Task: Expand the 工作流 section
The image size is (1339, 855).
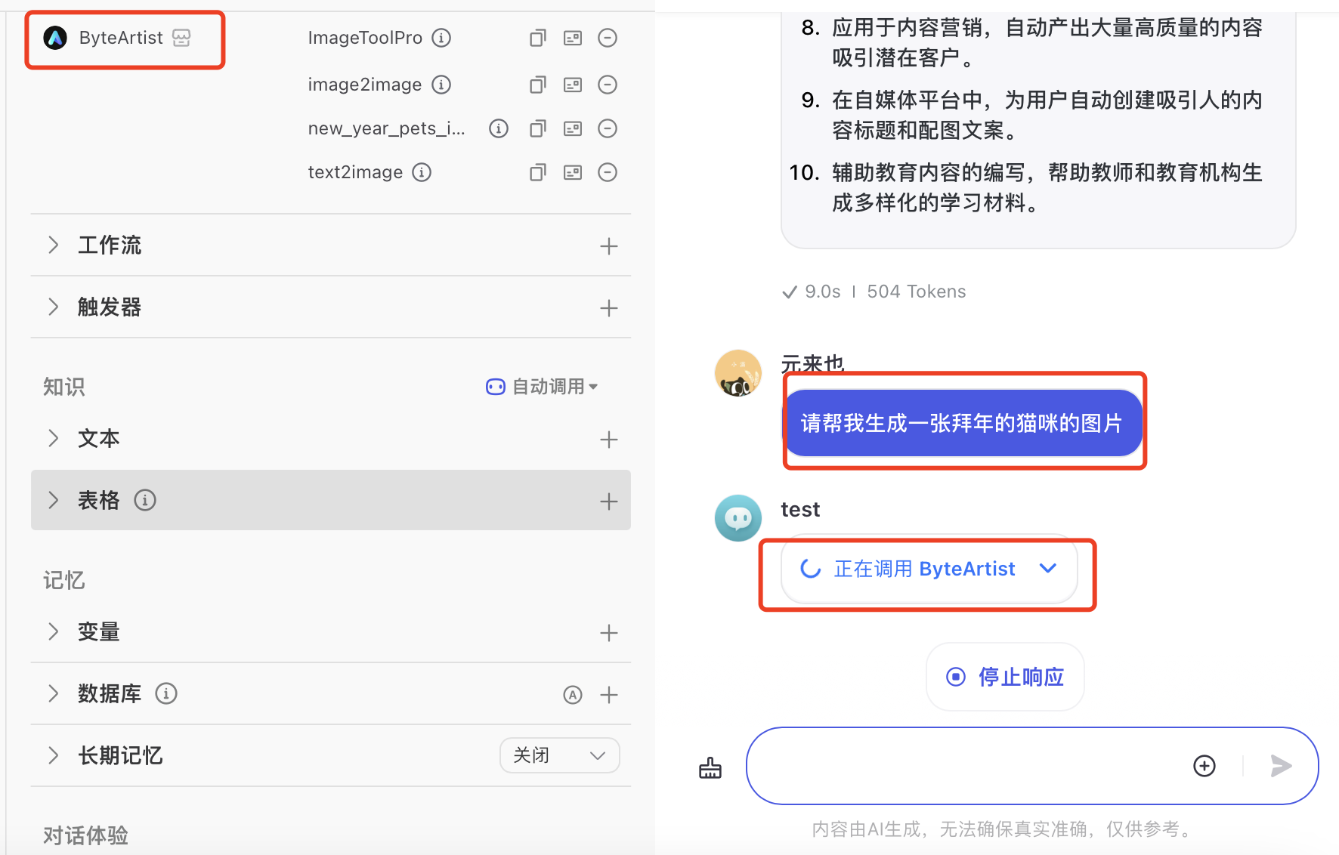Action: click(53, 245)
